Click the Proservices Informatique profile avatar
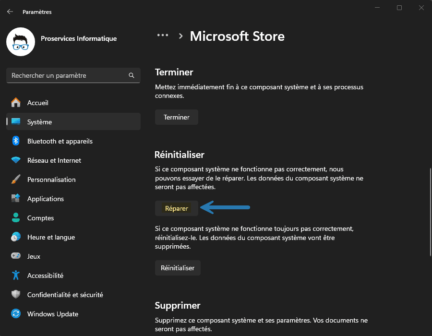Screen dimensions: 432x336 tap(20, 42)
